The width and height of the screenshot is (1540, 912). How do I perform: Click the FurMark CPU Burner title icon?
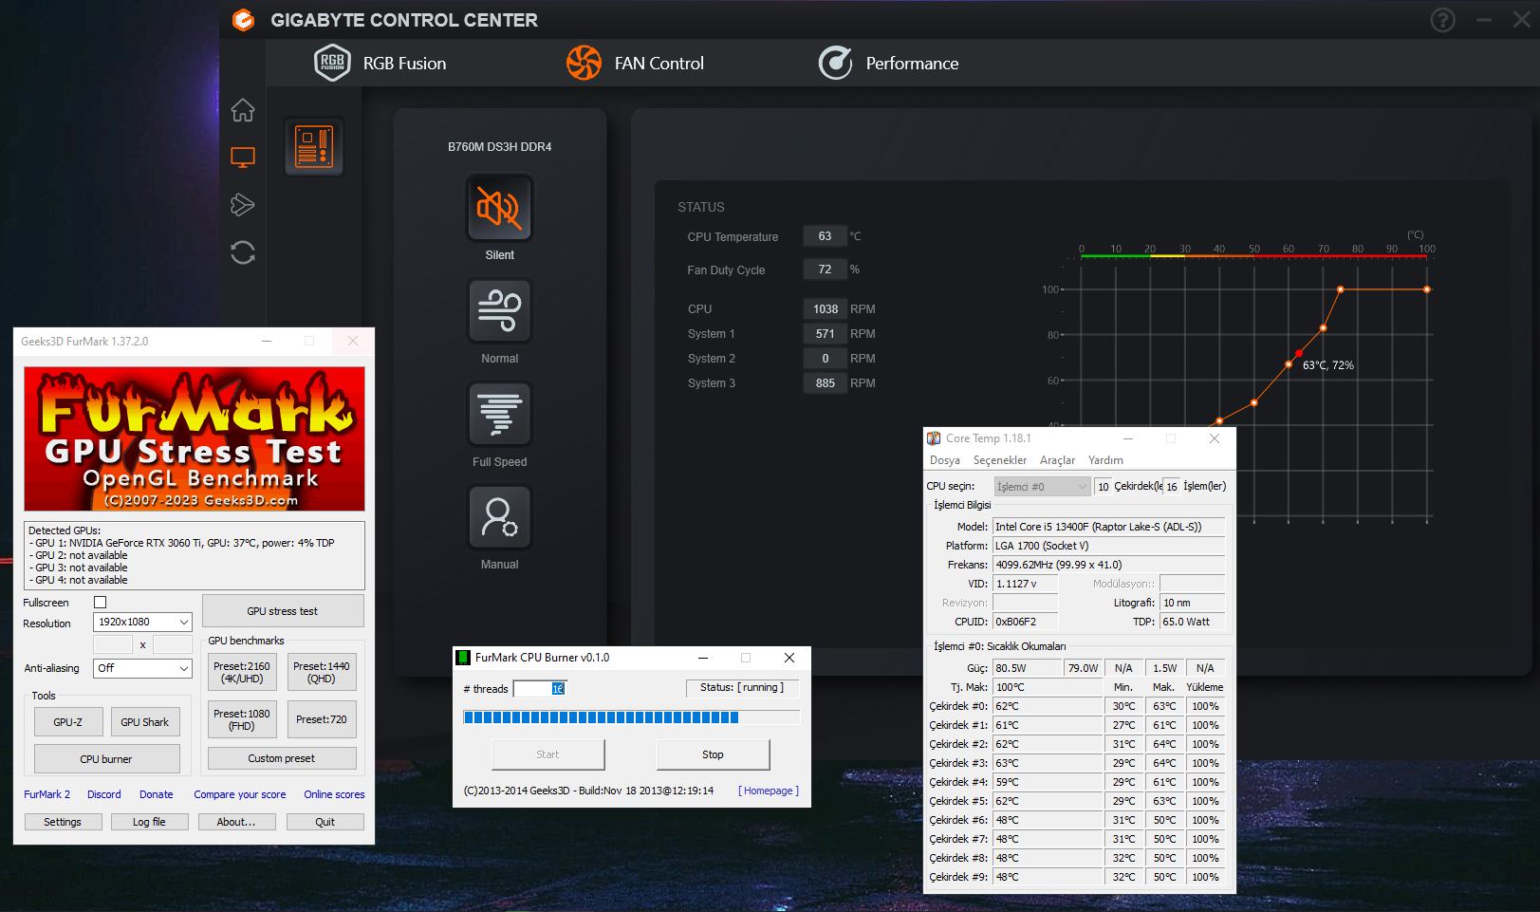click(463, 657)
